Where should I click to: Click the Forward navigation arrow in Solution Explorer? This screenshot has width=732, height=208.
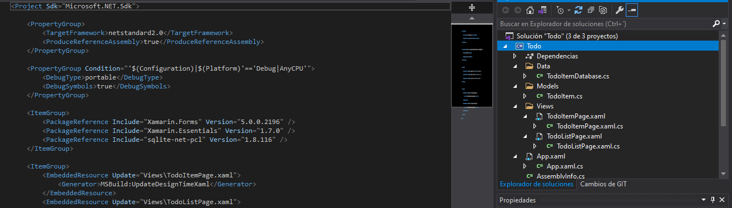click(x=518, y=10)
